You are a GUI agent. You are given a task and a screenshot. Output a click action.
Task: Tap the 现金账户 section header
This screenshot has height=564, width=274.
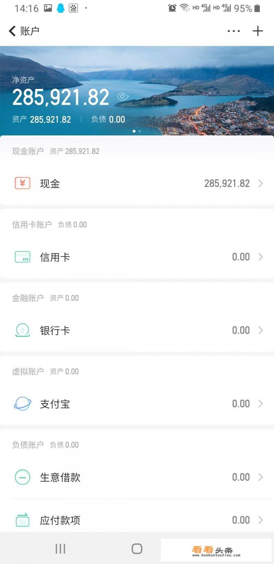[x=28, y=151]
